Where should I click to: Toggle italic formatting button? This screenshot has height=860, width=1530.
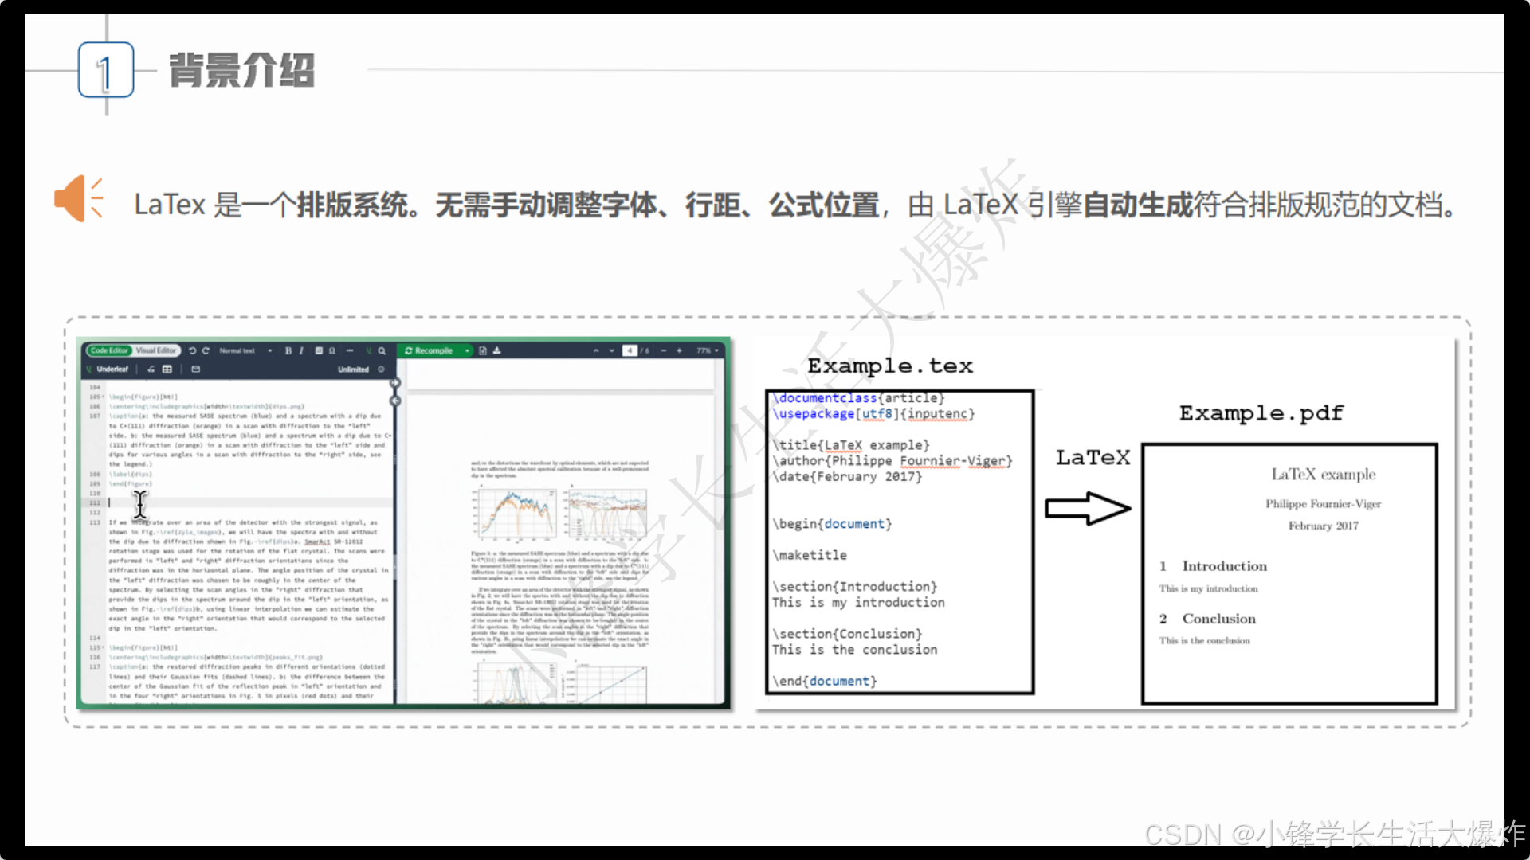pos(301,350)
